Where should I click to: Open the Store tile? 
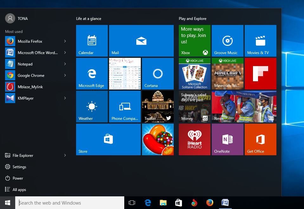click(x=108, y=139)
